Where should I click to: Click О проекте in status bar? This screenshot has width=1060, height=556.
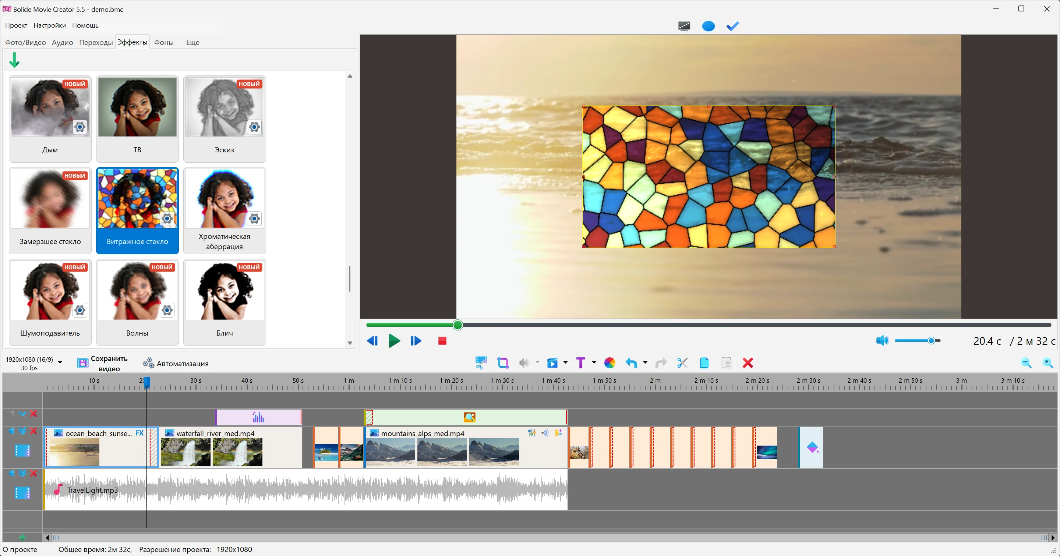20,549
